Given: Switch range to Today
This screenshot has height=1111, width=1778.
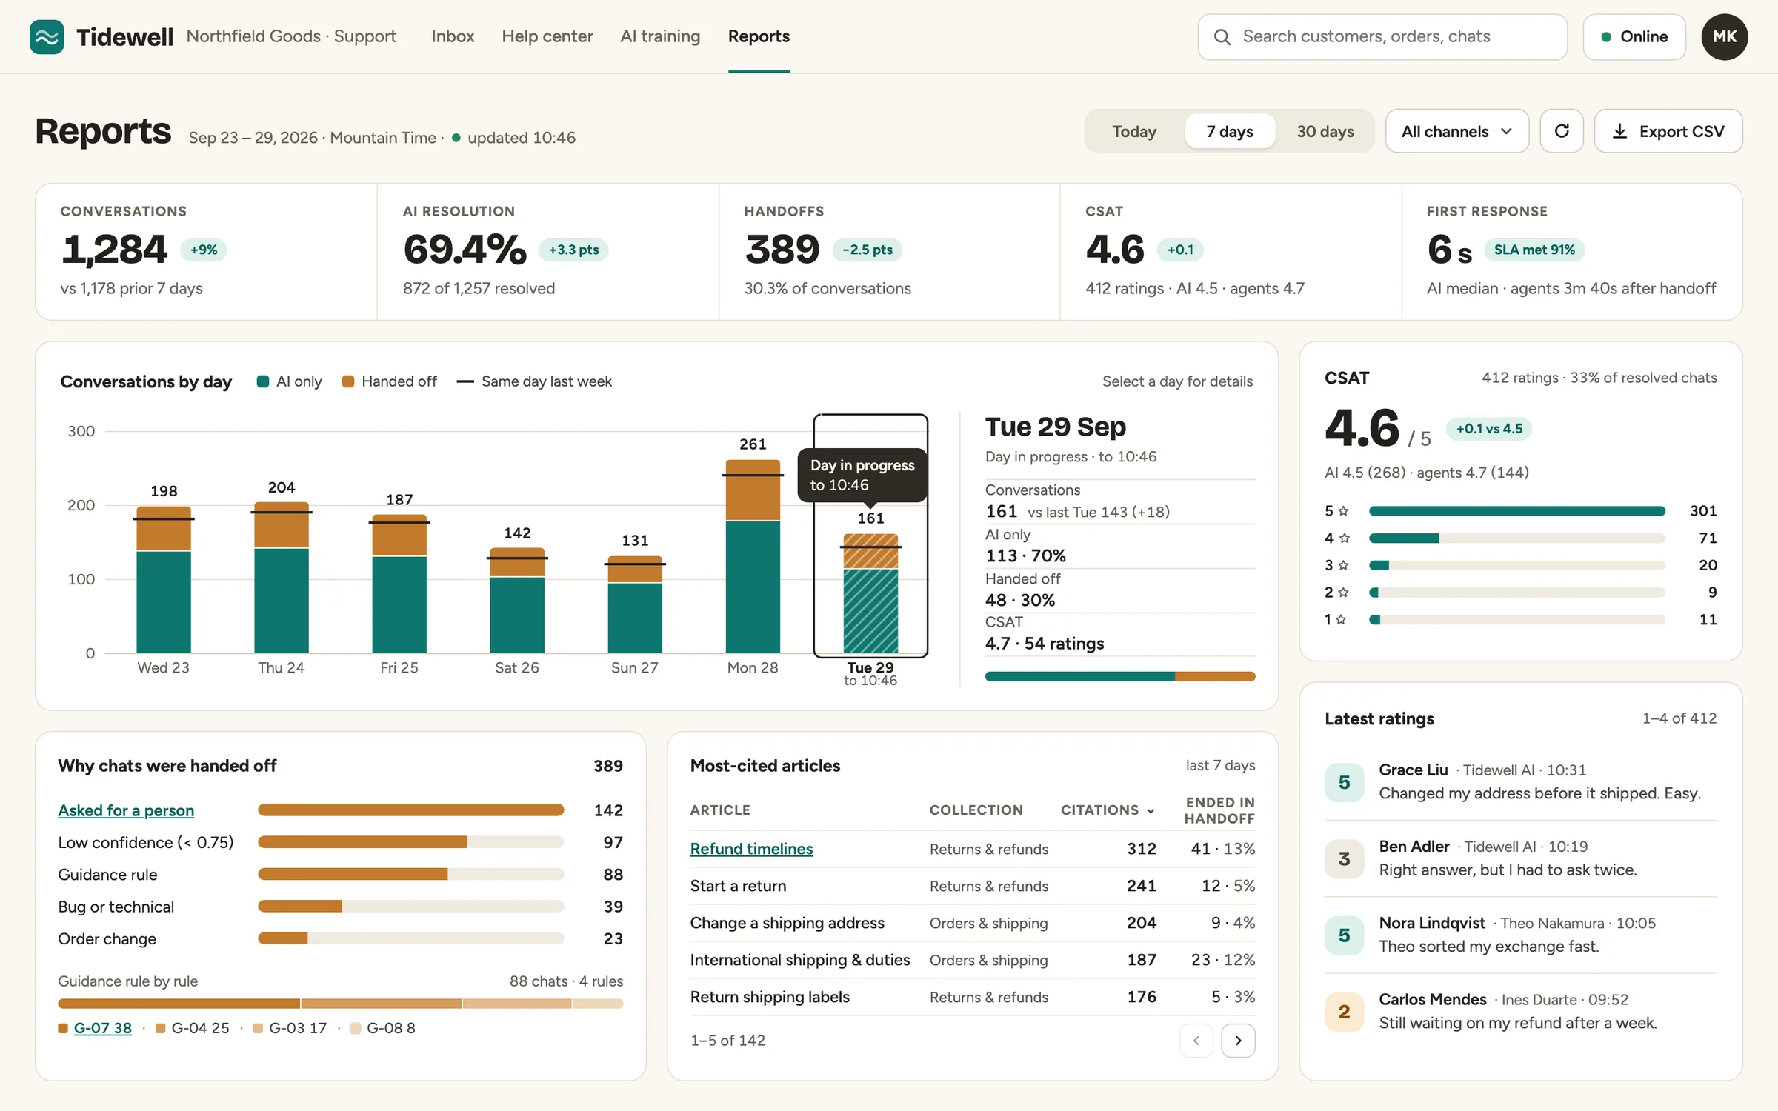Looking at the screenshot, I should [1134, 131].
